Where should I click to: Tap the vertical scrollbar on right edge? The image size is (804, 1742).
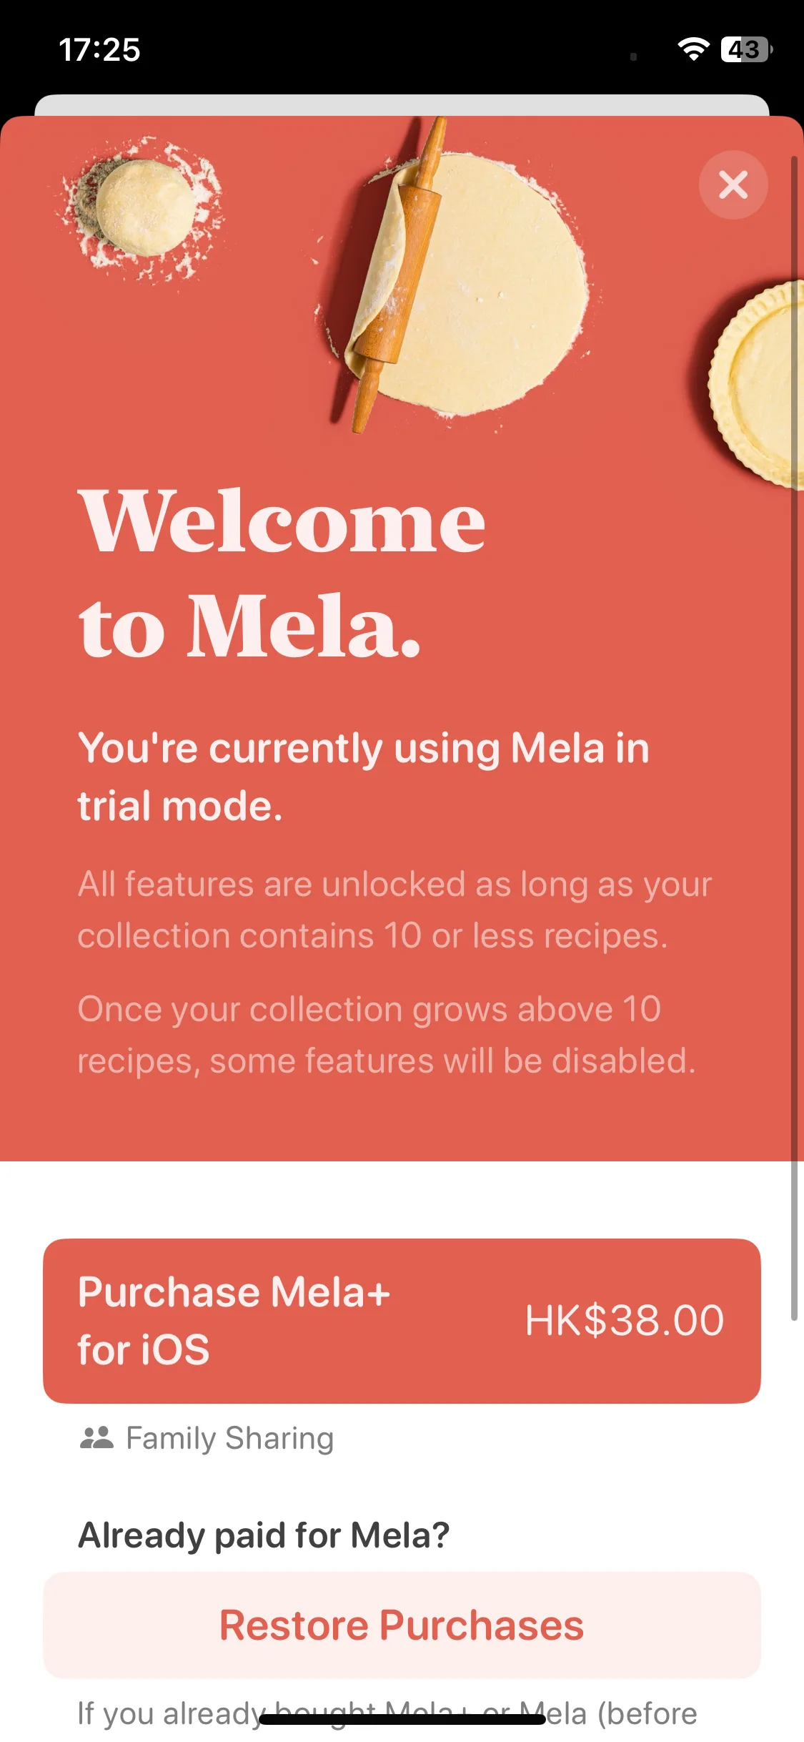(x=793, y=737)
